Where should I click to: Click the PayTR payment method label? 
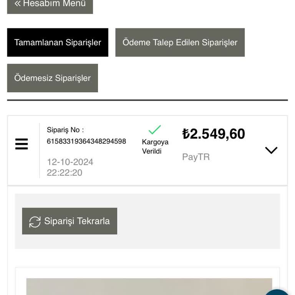[196, 157]
